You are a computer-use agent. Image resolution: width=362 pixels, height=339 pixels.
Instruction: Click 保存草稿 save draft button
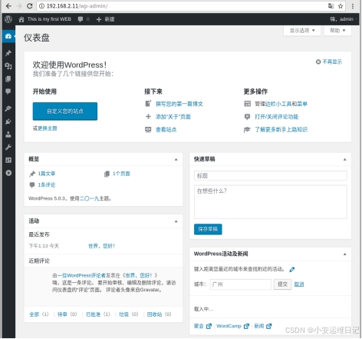click(208, 229)
